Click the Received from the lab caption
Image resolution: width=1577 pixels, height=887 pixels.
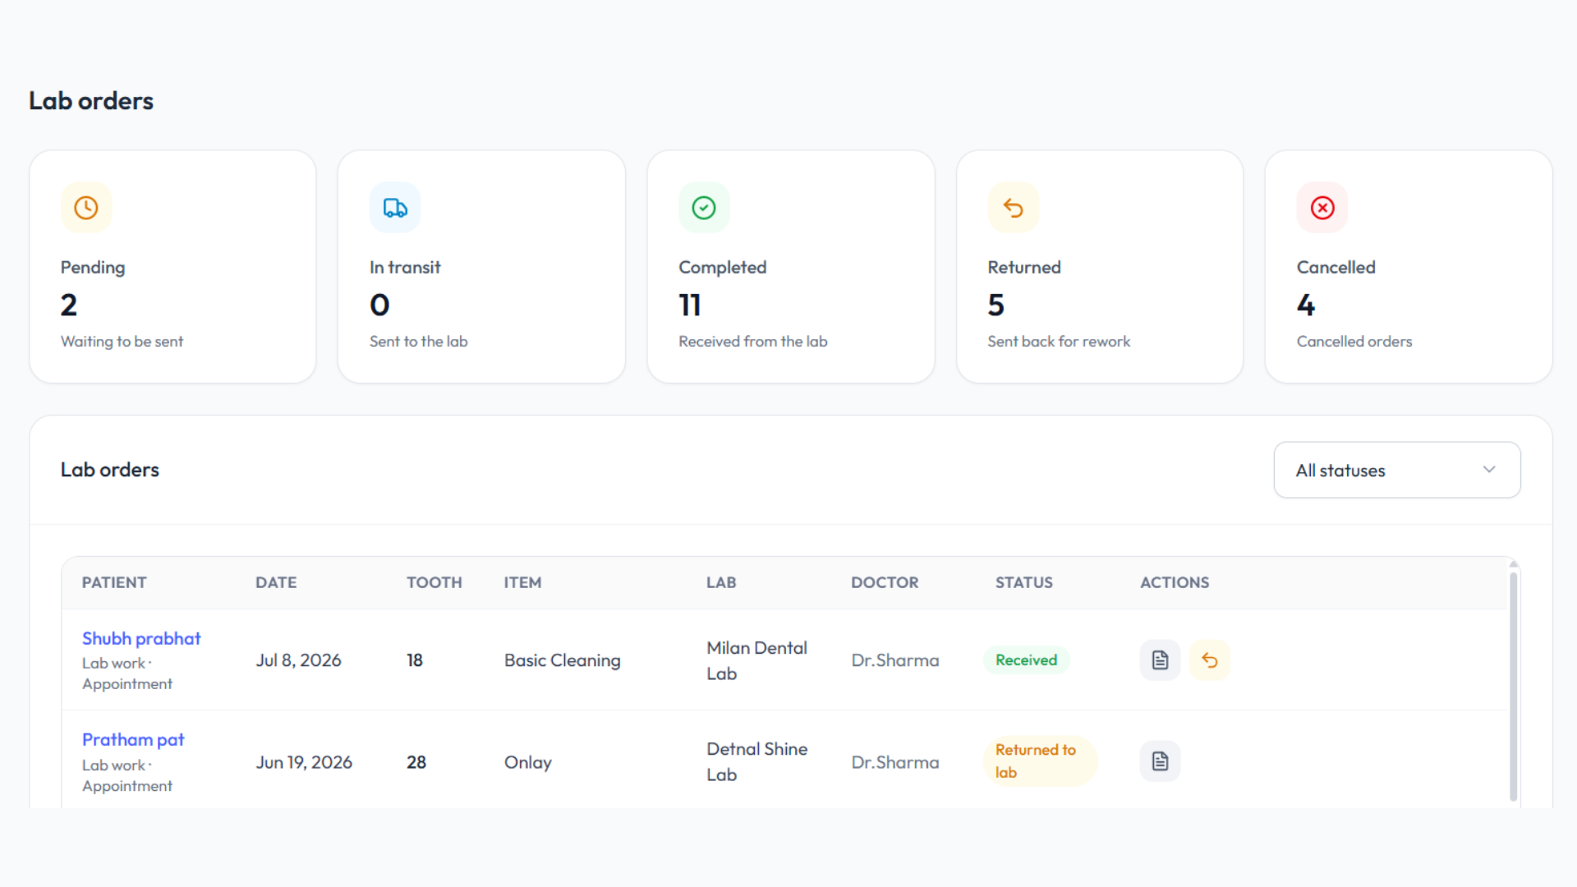pyautogui.click(x=753, y=342)
